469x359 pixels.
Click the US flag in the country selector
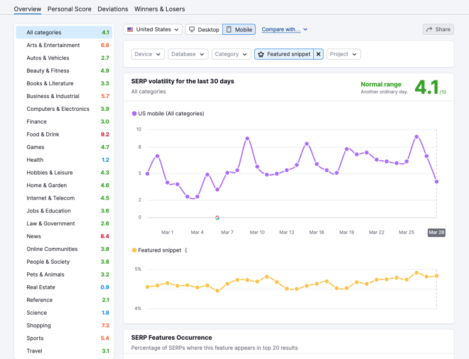(x=131, y=29)
